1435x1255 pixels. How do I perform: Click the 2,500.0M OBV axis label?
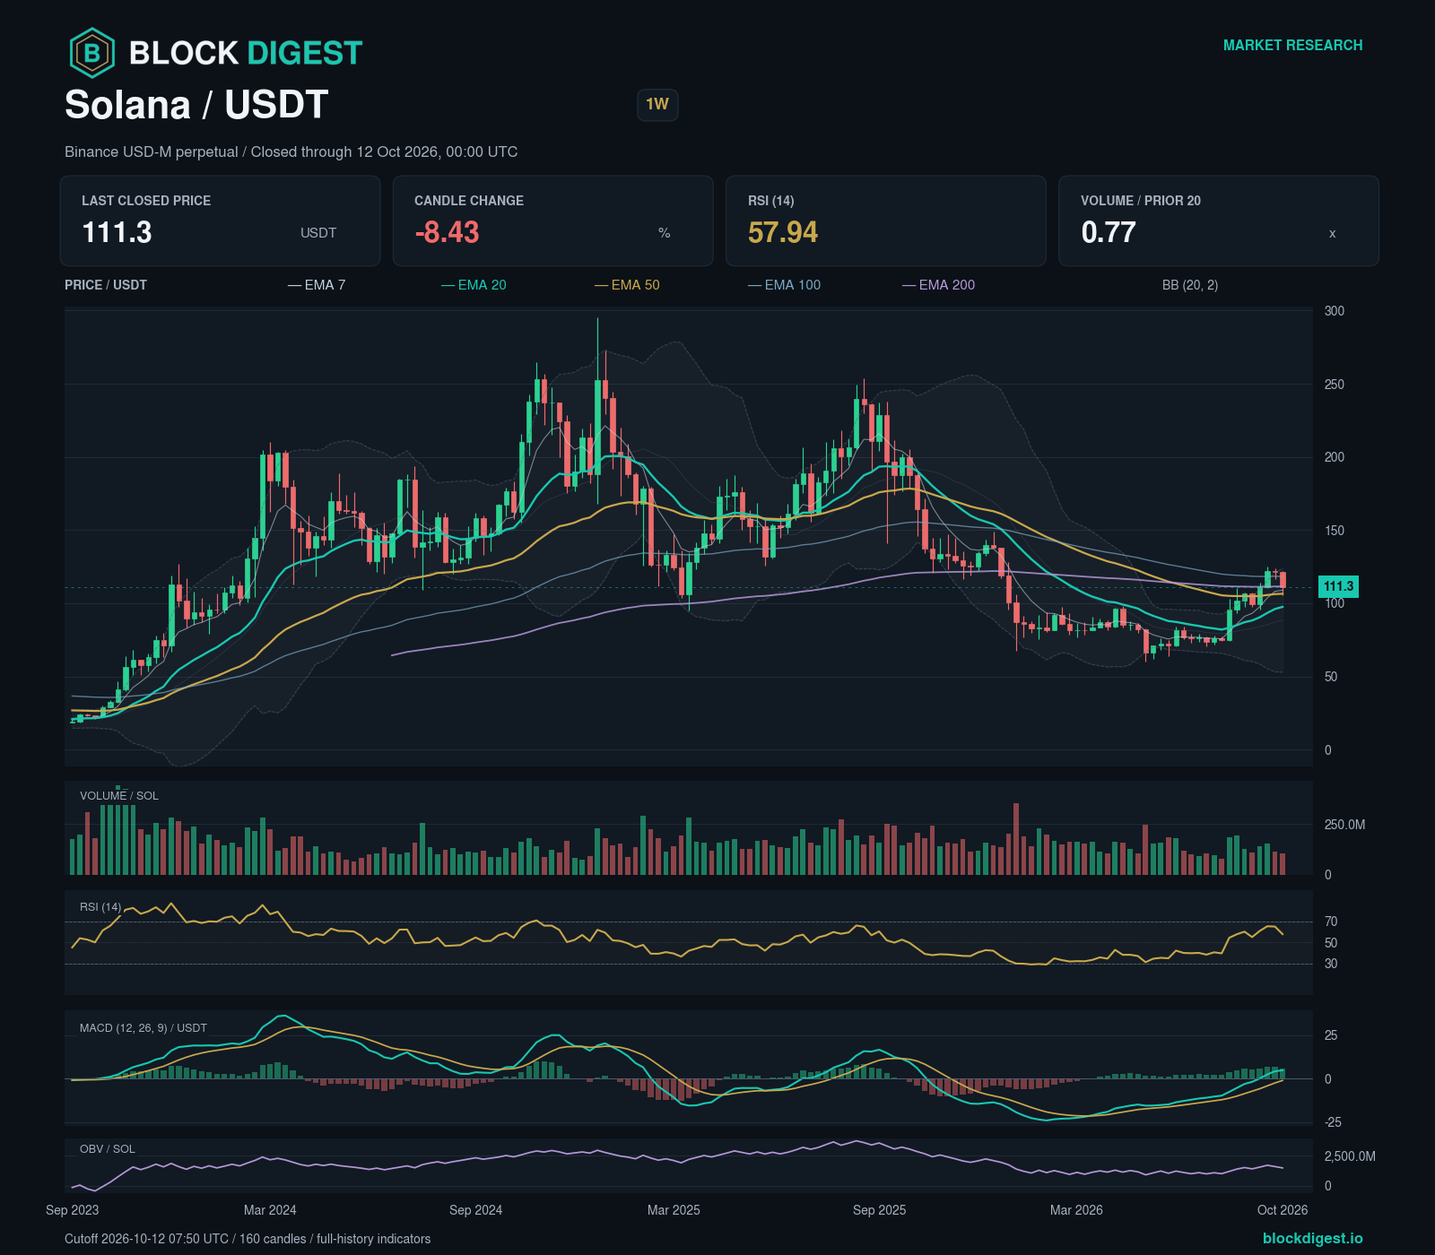(1350, 1156)
